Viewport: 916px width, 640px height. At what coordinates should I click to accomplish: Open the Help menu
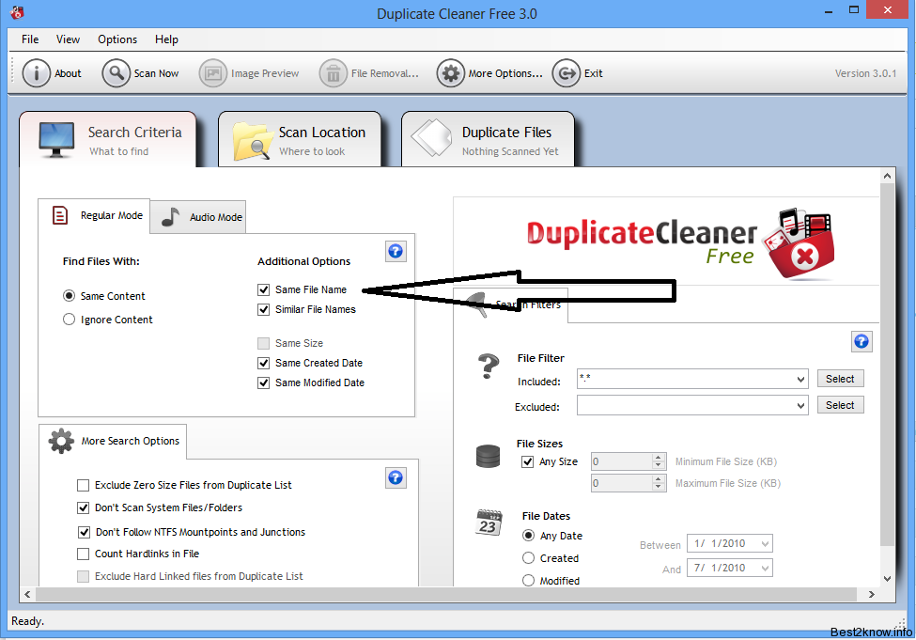coord(166,39)
